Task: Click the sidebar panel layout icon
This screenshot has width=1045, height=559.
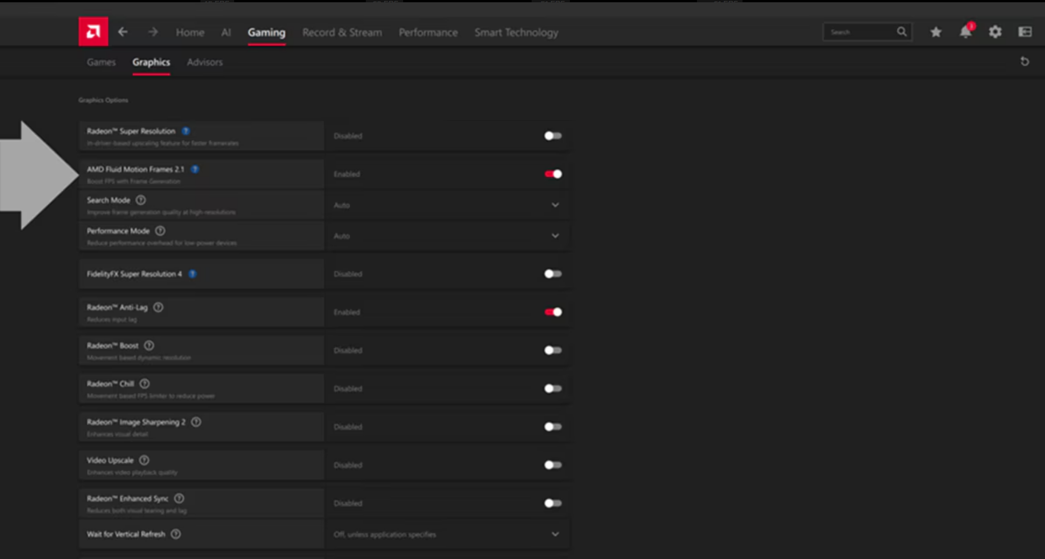Action: pos(1025,32)
